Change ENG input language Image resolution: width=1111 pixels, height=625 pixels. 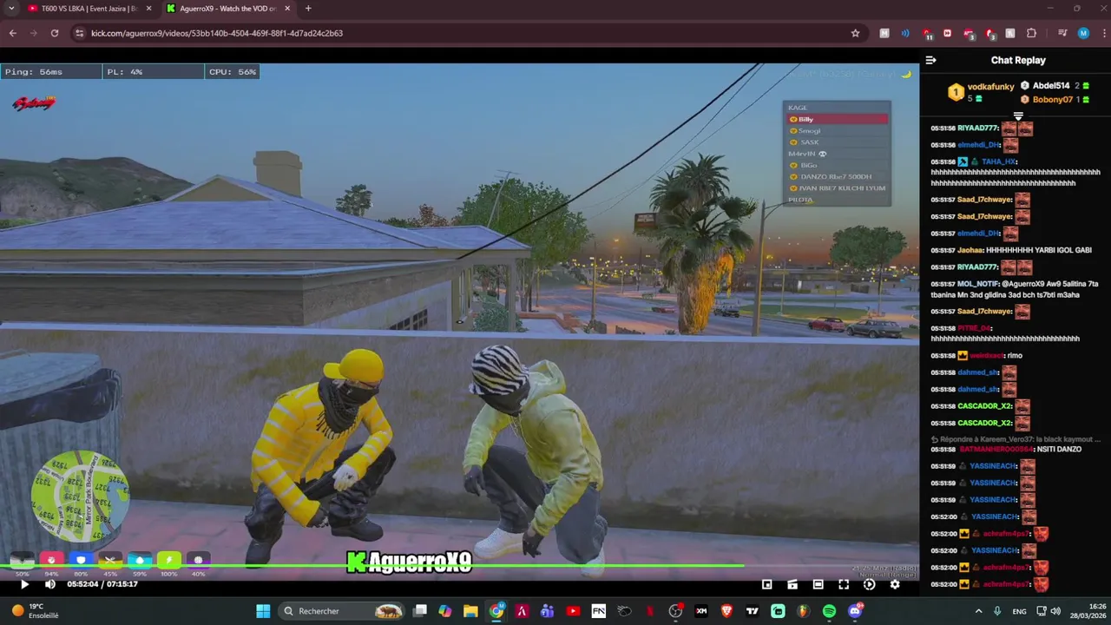1019,611
